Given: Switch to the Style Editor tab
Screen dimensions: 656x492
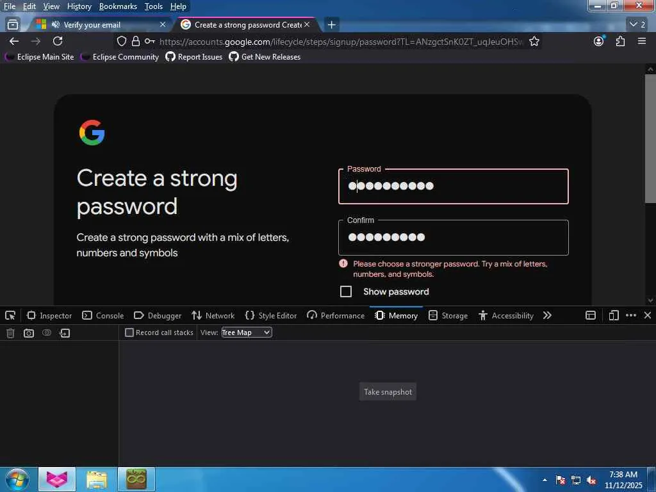Looking at the screenshot, I should click(x=271, y=315).
